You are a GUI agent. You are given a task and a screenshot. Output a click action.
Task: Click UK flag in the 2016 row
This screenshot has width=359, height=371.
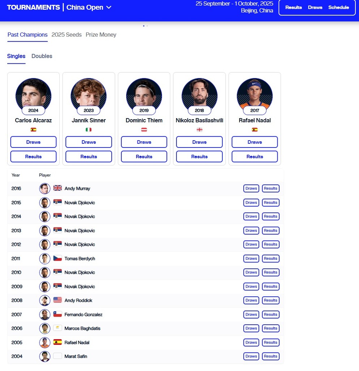coord(57,188)
